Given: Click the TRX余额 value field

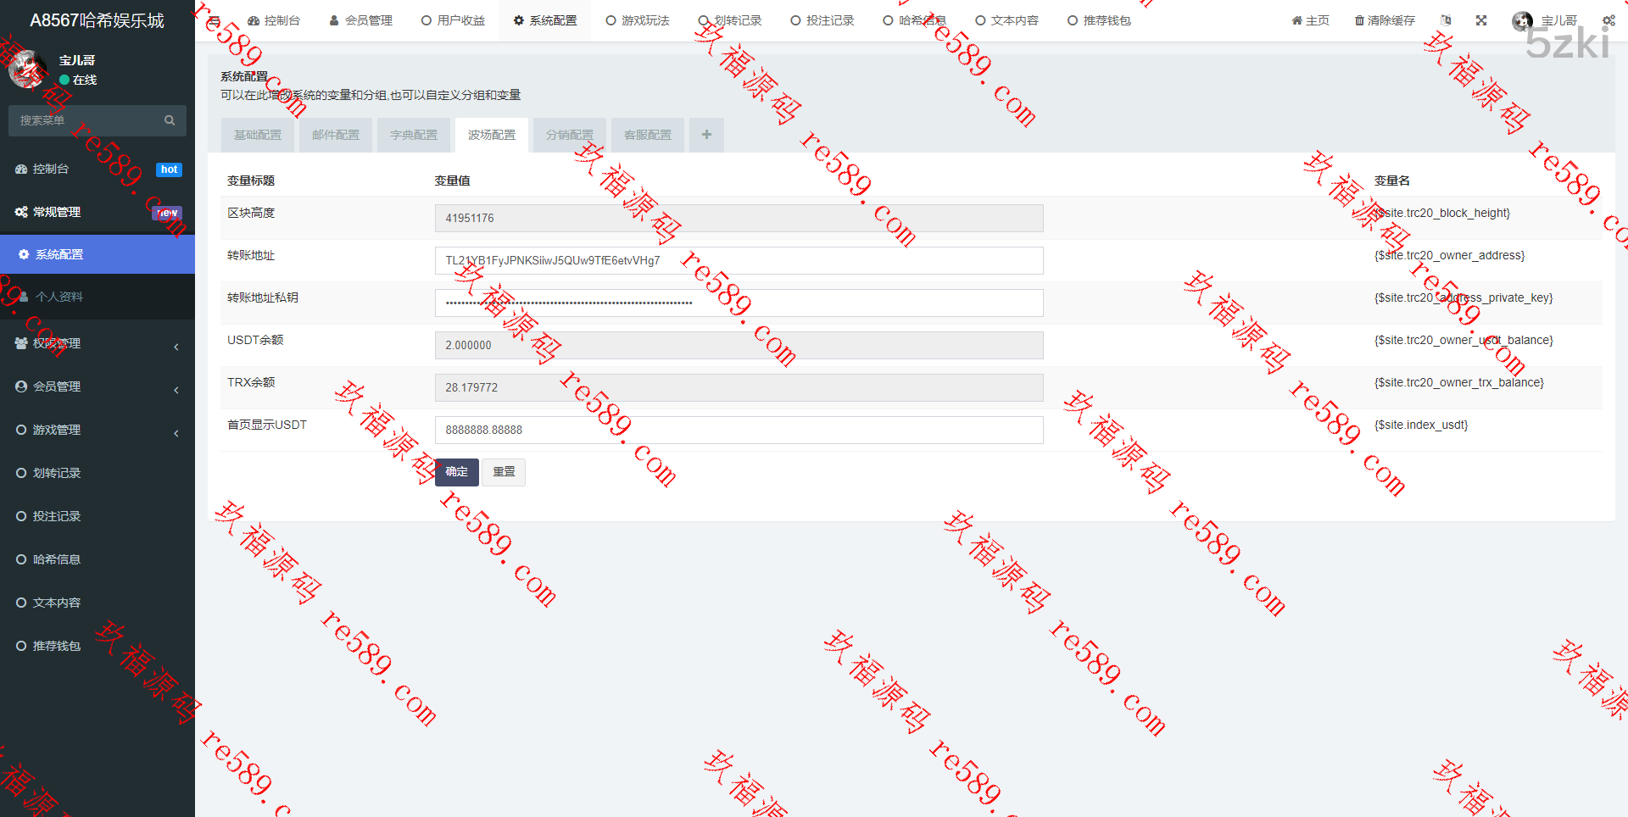Looking at the screenshot, I should [x=739, y=387].
